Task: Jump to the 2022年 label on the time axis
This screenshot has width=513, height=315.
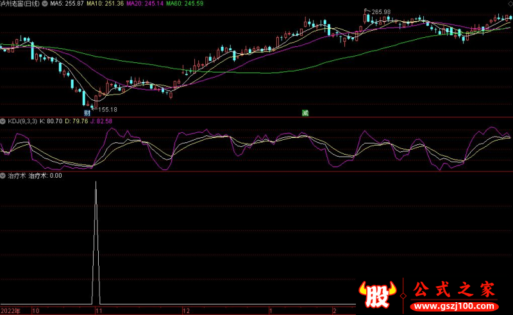Action: coord(10,311)
